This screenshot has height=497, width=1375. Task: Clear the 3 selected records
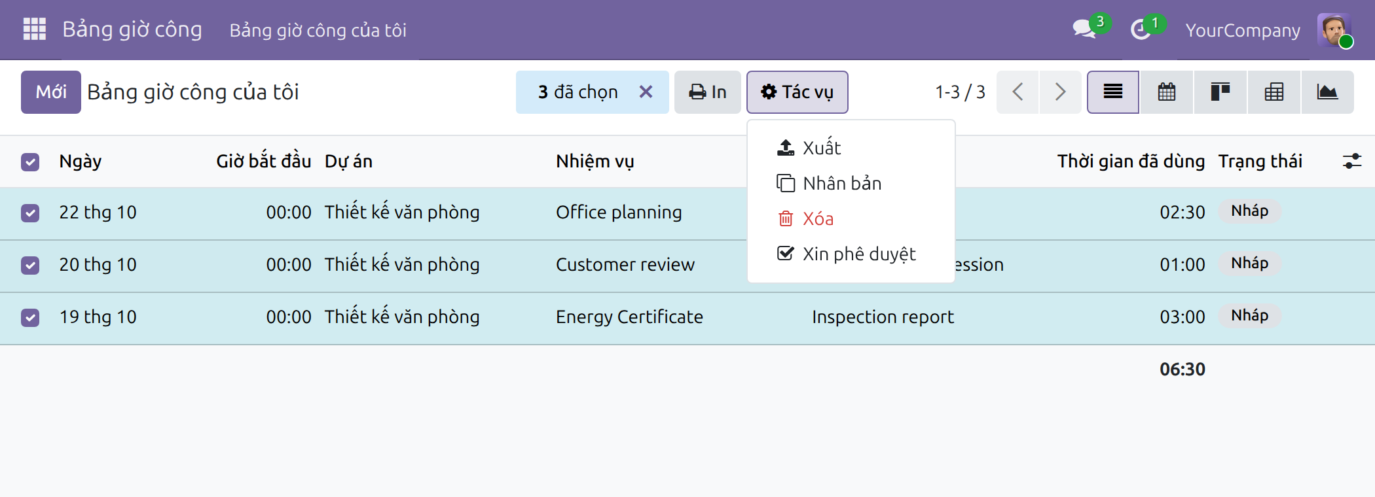(646, 92)
